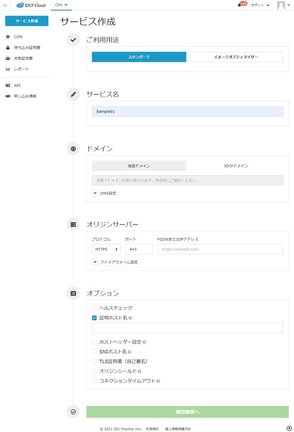The height and width of the screenshot is (432, 294).
Task: Open the 個人情報保護方針 footer link
Action: pyautogui.click(x=178, y=429)
